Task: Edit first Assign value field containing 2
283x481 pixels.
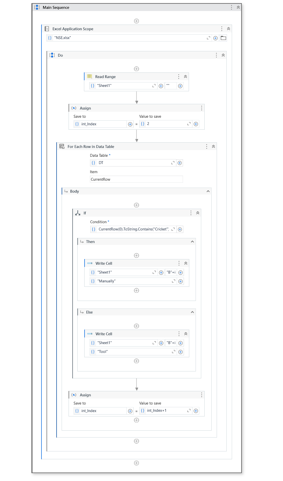Action: pyautogui.click(x=166, y=124)
